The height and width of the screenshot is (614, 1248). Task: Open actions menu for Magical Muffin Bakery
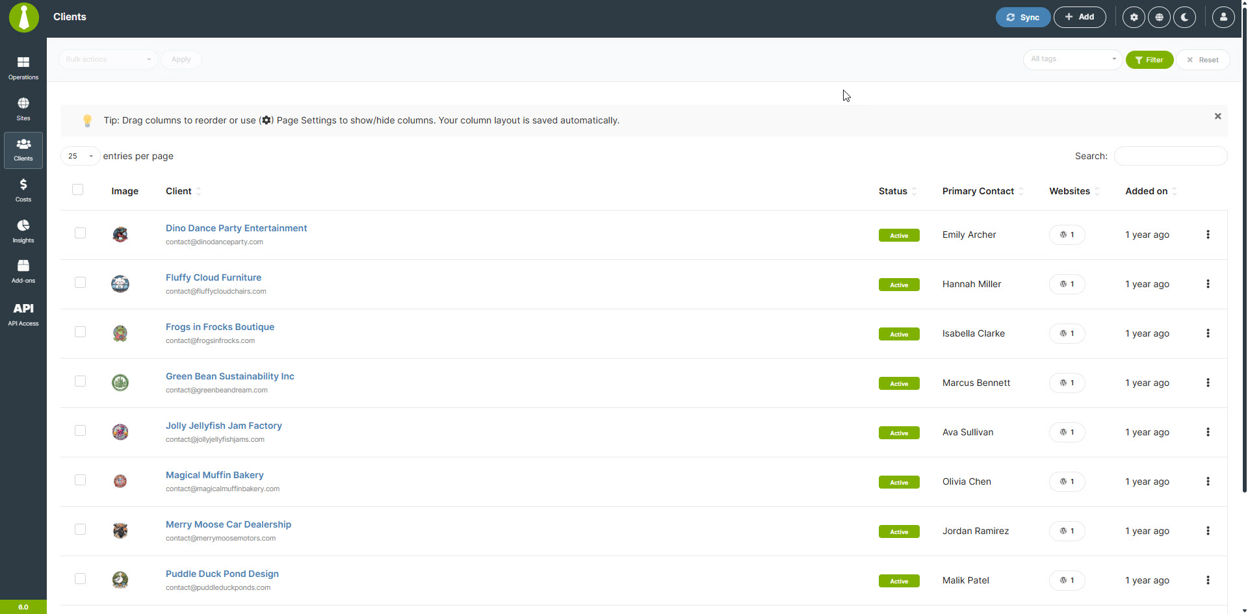click(x=1208, y=481)
